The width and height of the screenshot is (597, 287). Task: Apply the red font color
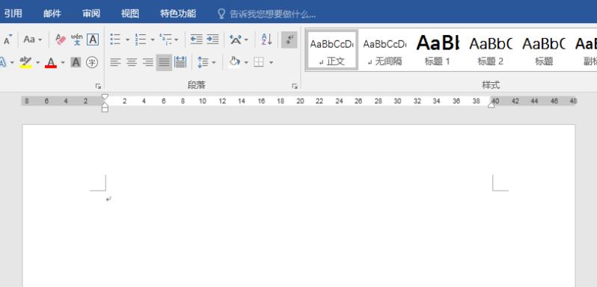[x=51, y=62]
